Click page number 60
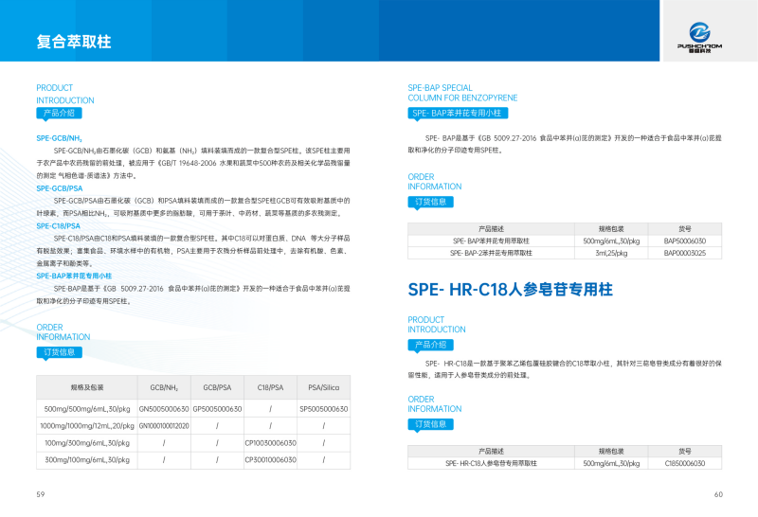Screen dimensions: 758x517 coord(717,494)
